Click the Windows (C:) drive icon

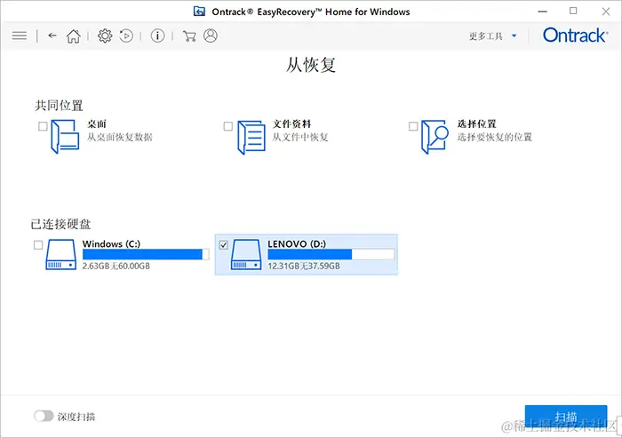(60, 255)
